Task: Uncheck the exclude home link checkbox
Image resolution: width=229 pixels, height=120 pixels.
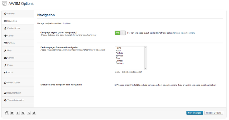Action: click(116, 85)
